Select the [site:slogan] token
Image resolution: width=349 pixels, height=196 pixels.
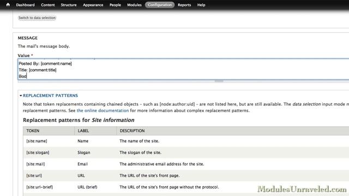point(38,152)
